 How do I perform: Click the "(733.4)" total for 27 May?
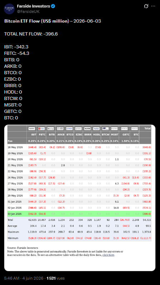pyautogui.click(x=146, y=184)
